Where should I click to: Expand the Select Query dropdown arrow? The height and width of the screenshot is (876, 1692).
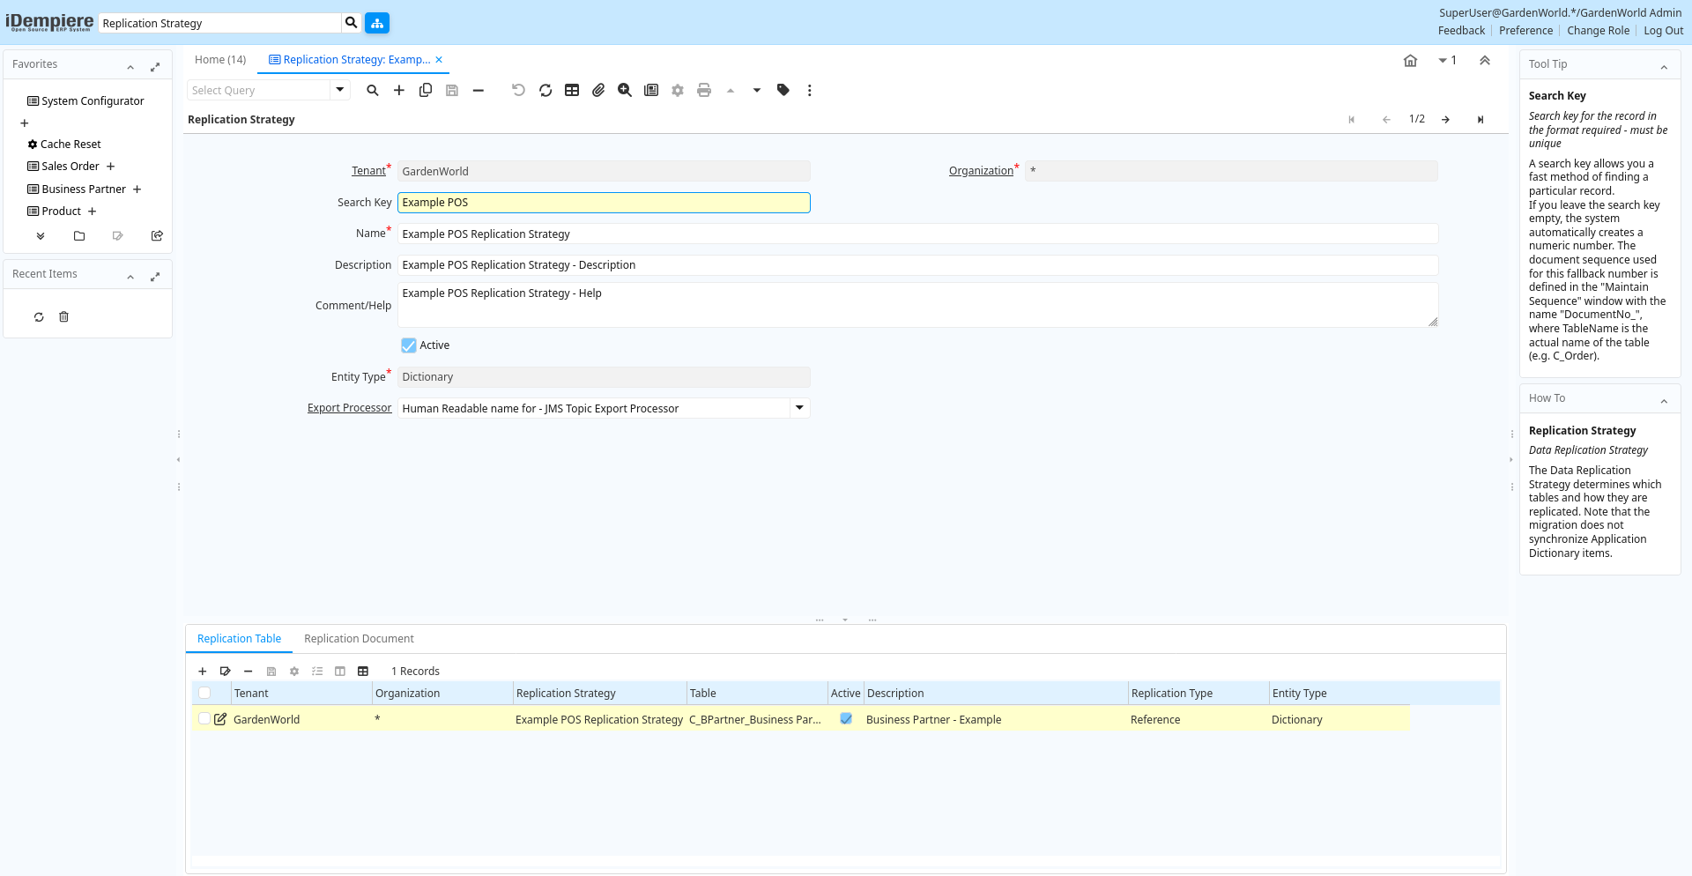tap(340, 90)
